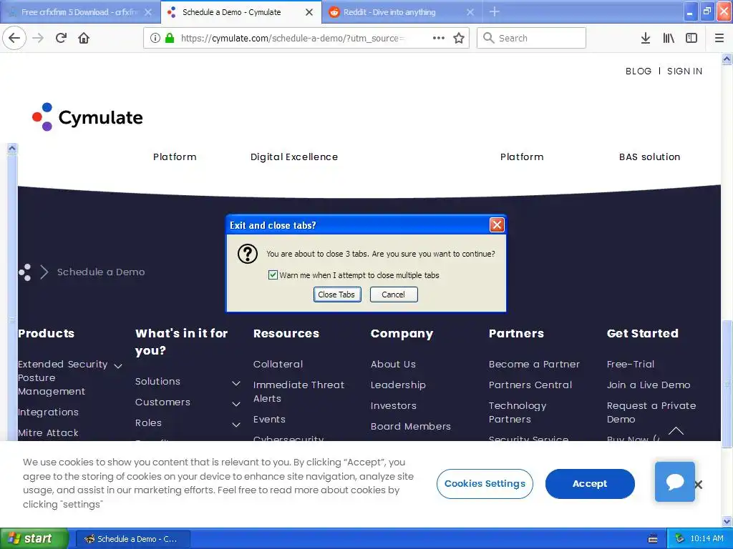Click the green padlock security icon
Image resolution: width=733 pixels, height=549 pixels.
point(170,38)
